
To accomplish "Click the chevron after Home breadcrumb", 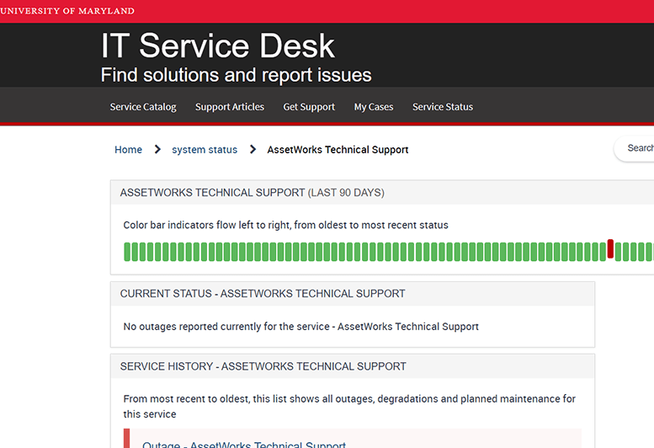I will 157,149.
